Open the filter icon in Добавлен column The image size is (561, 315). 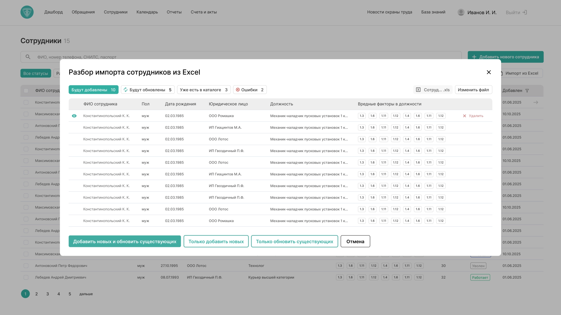click(x=527, y=91)
